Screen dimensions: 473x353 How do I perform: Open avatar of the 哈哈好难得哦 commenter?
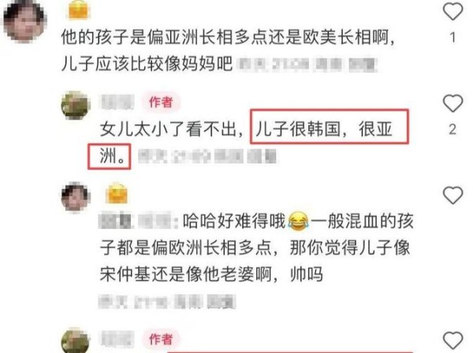pos(76,197)
